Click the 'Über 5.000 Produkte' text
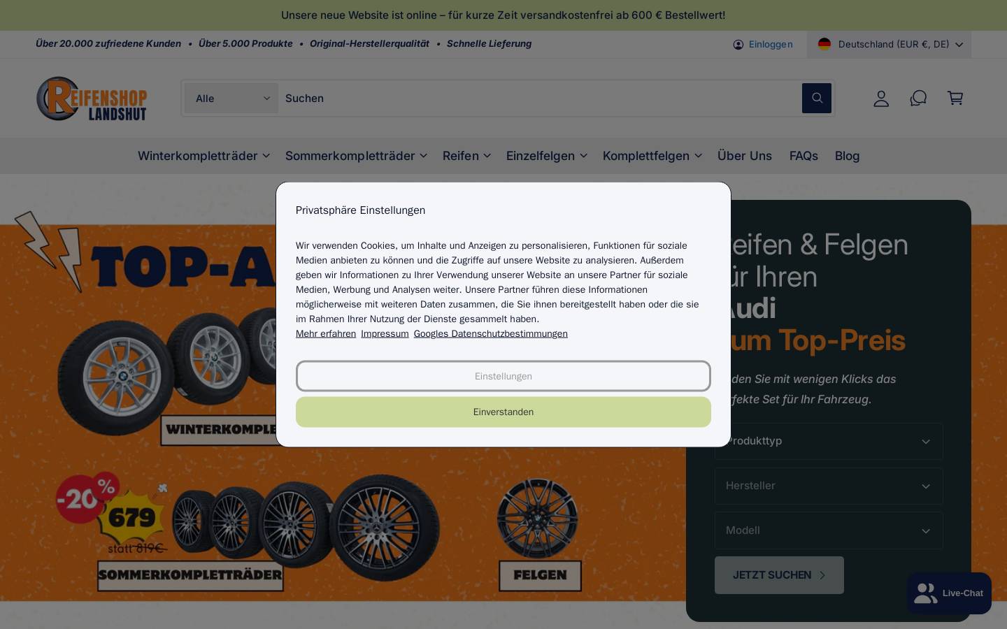The image size is (1007, 629). point(245,43)
